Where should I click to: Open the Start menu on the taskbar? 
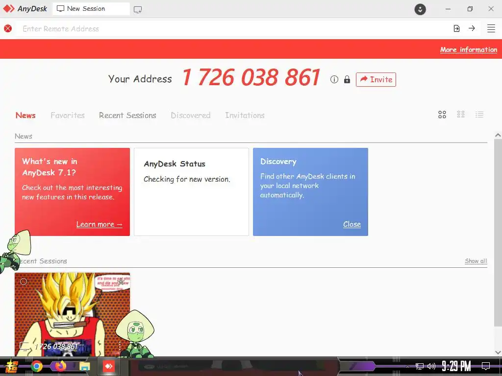coord(12,366)
